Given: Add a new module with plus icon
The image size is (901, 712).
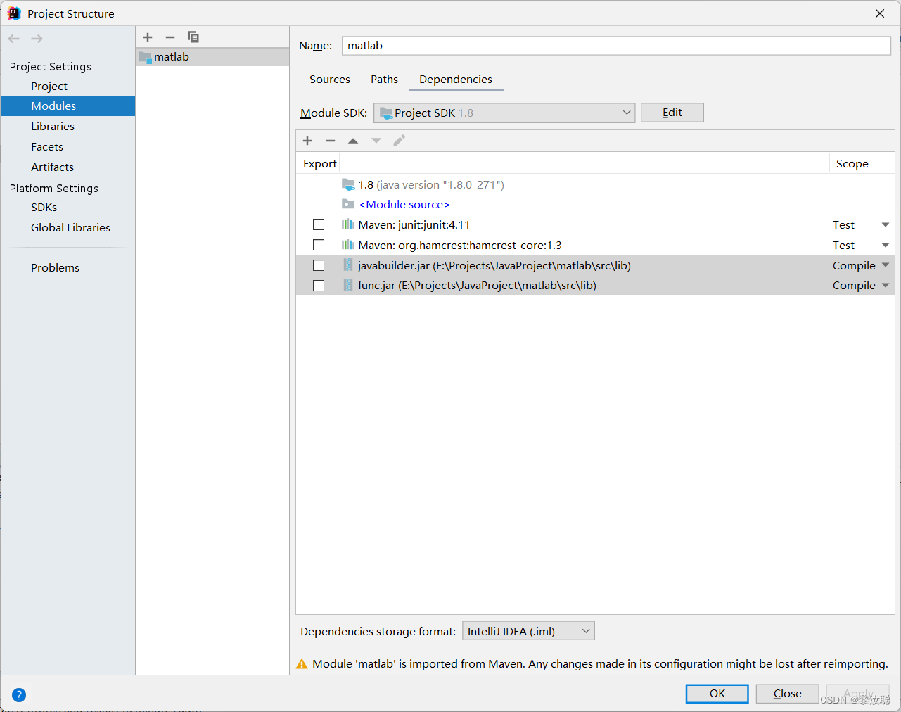Looking at the screenshot, I should click(x=148, y=37).
